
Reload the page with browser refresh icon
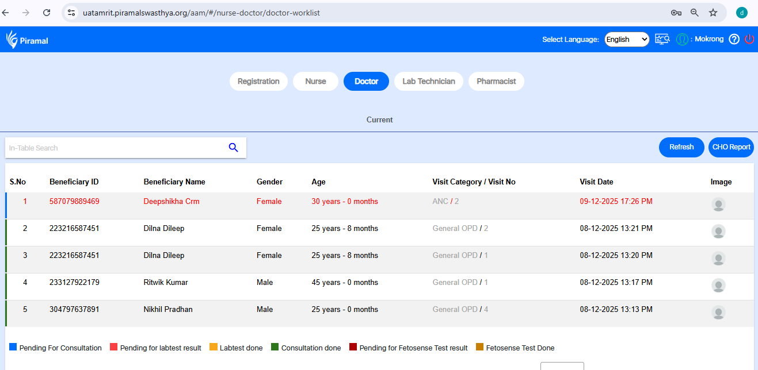(47, 13)
